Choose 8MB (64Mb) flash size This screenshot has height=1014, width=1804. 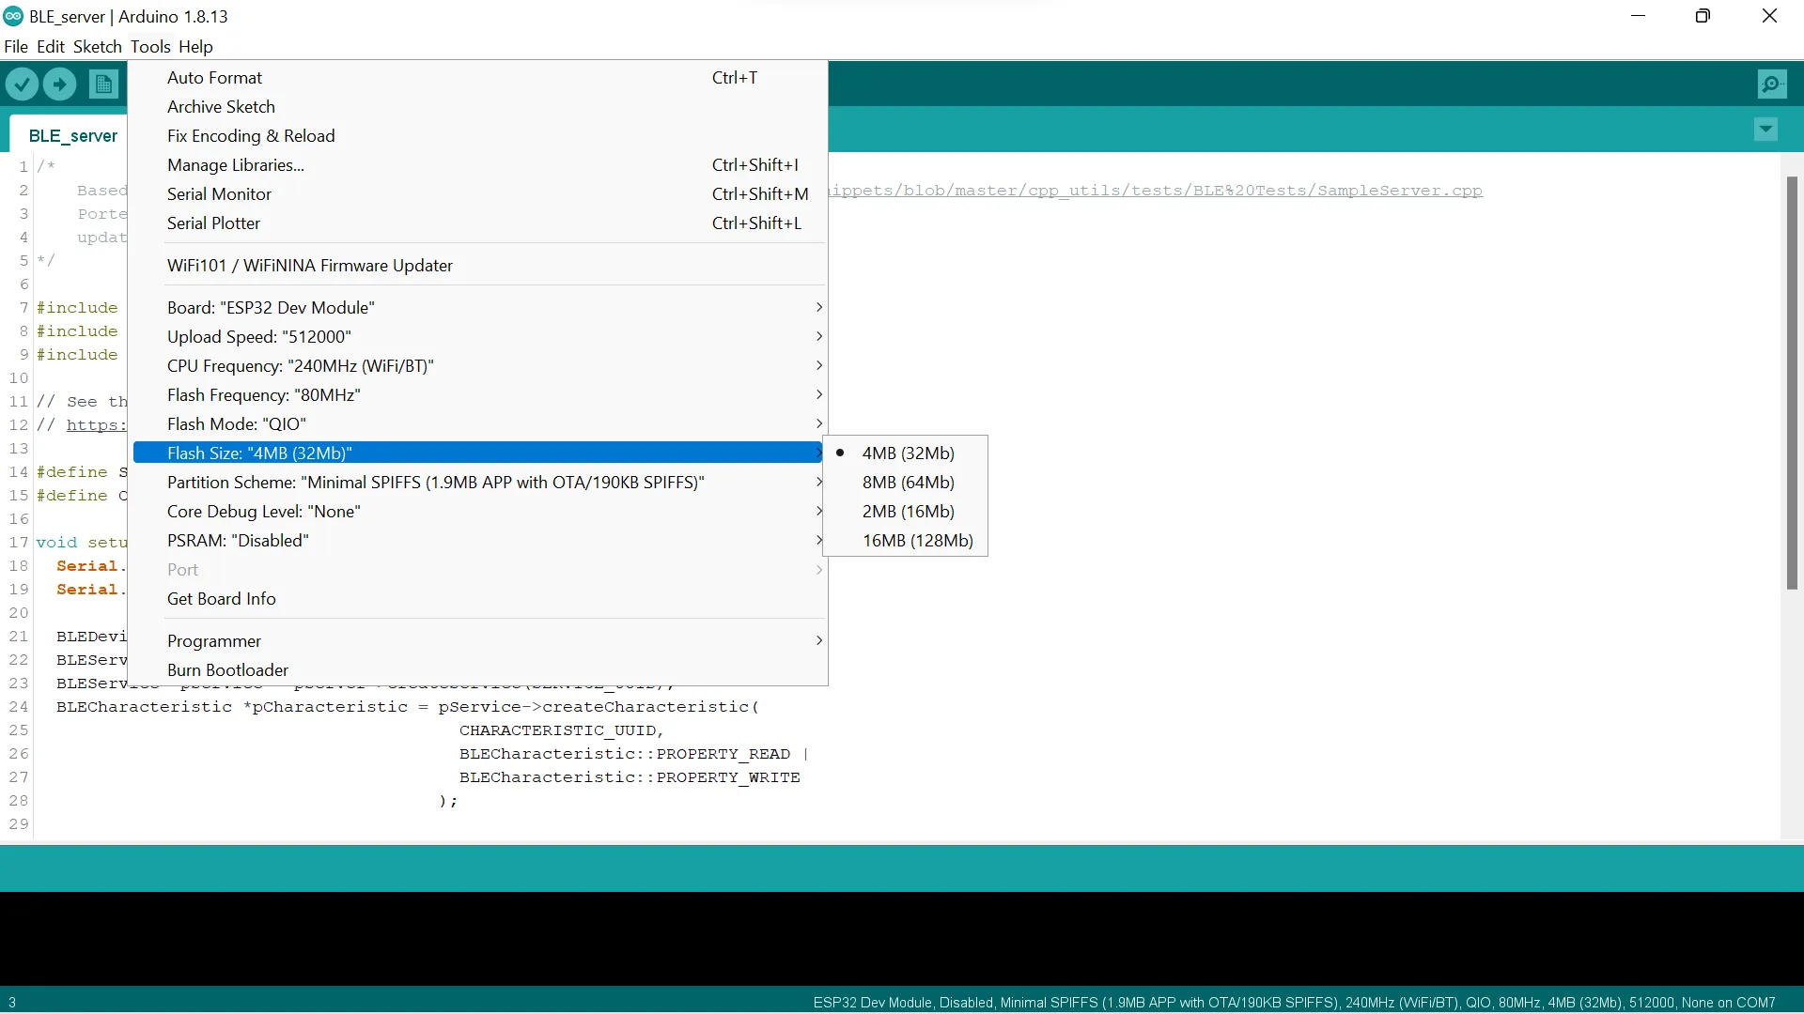click(x=908, y=482)
